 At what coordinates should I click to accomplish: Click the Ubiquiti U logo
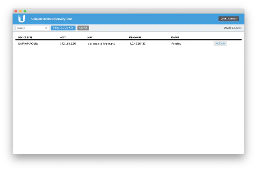[22, 19]
